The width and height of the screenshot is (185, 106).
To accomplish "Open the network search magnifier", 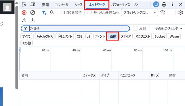I will (52, 13).
